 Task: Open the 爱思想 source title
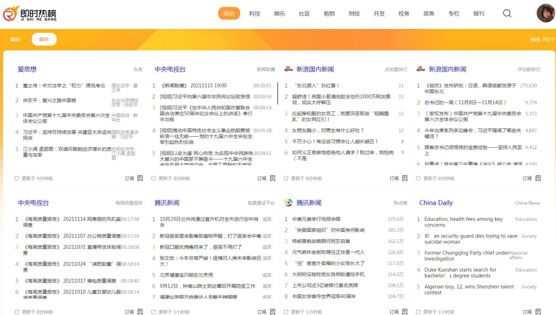pos(27,69)
